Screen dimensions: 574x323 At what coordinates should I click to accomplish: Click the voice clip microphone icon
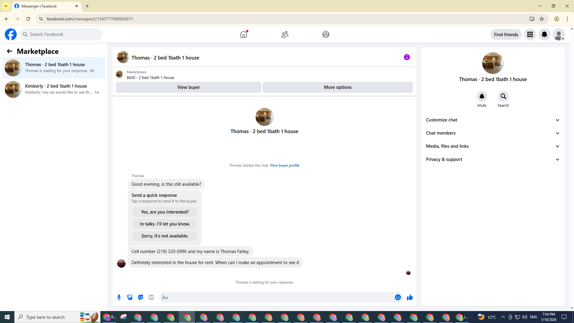click(x=119, y=297)
